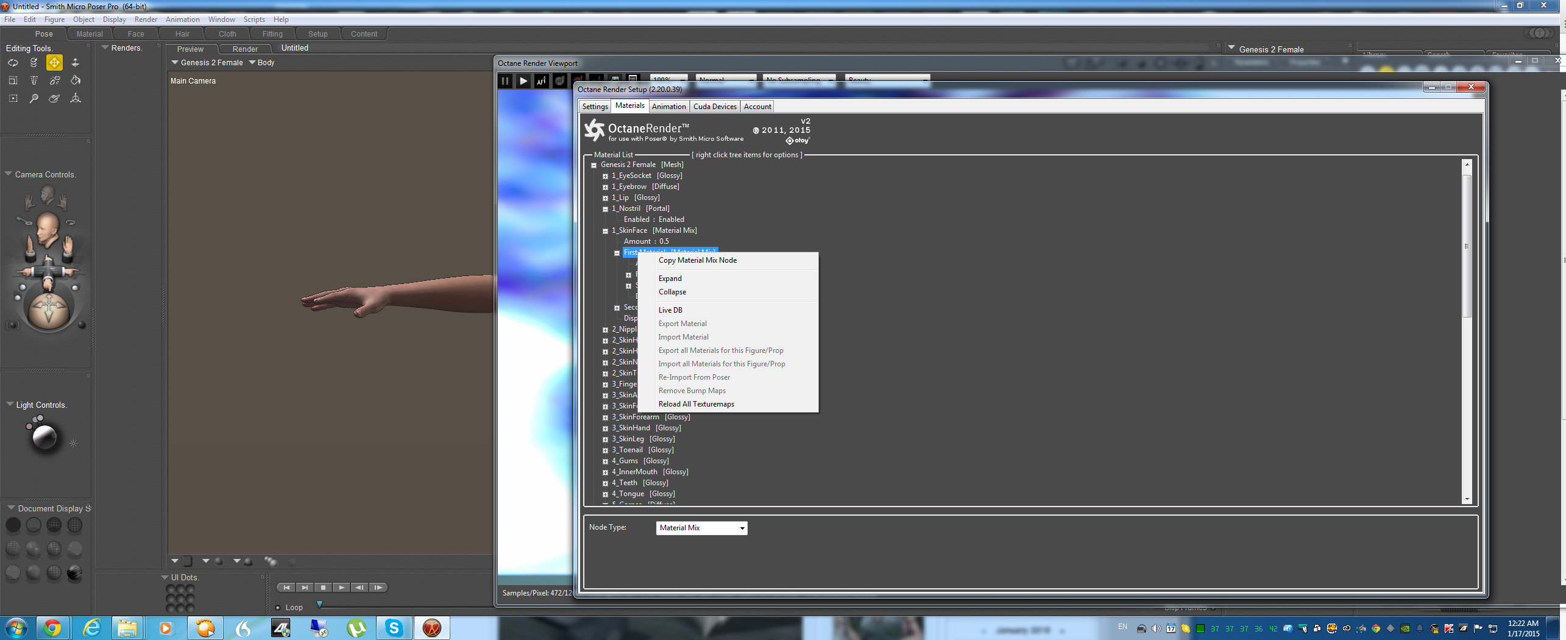
Task: Expand the 1_Lip material node
Action: 605,198
